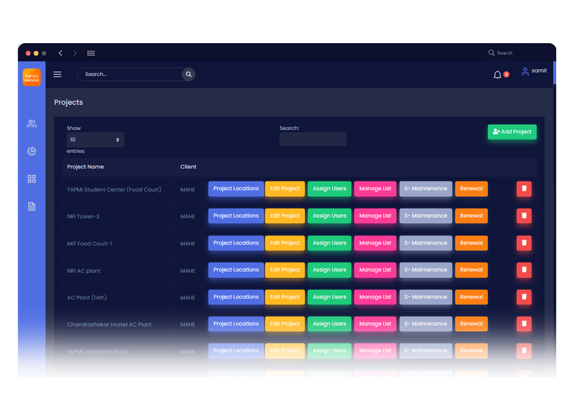Click the hamburger menu icon
Viewport: 574px width, 402px height.
click(57, 74)
